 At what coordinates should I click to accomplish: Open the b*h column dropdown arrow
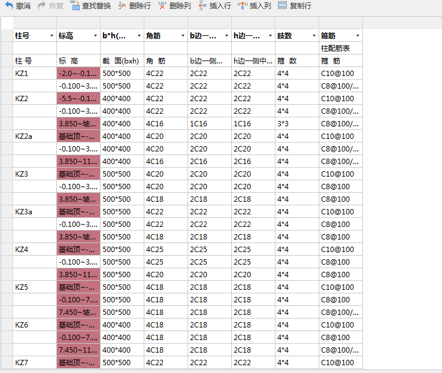pyautogui.click(x=139, y=36)
